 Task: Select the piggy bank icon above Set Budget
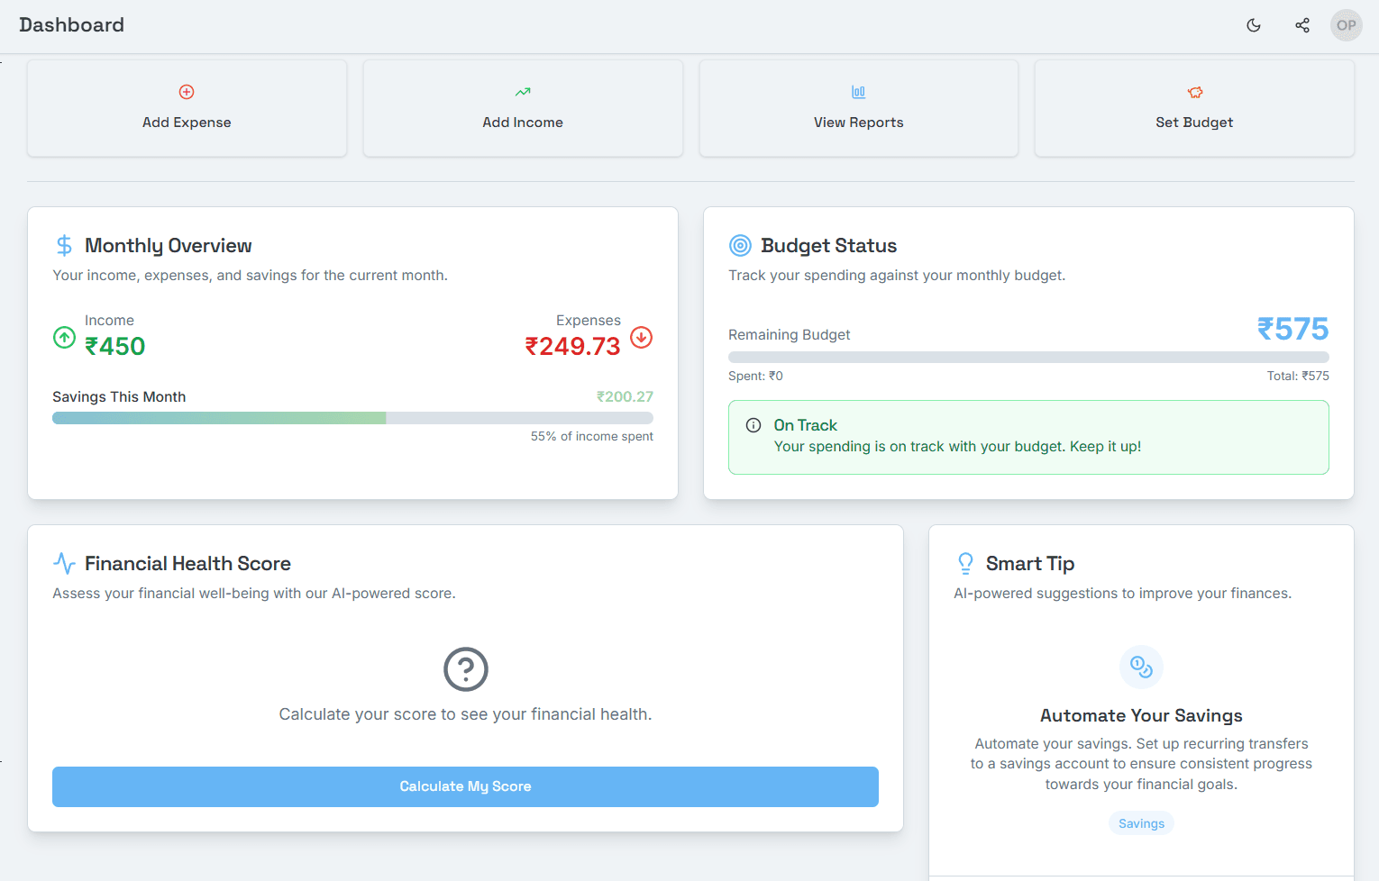[x=1194, y=91]
